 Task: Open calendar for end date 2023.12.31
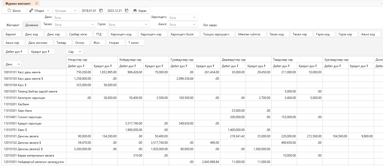pos(127,11)
